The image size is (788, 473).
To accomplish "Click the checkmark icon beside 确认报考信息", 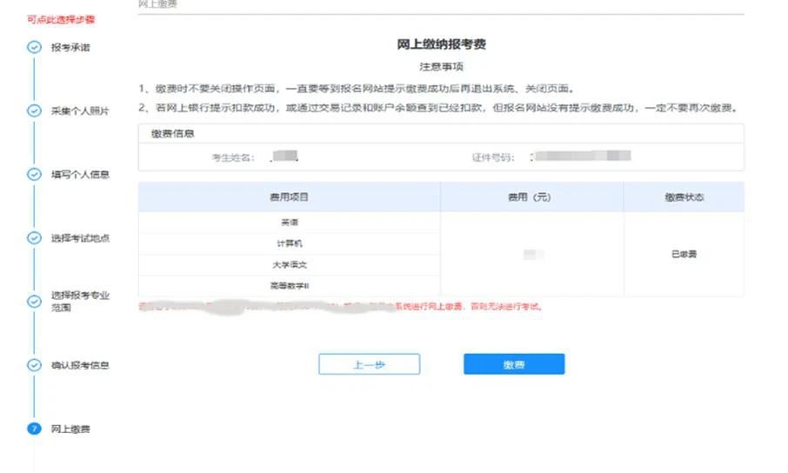I will 34,365.
